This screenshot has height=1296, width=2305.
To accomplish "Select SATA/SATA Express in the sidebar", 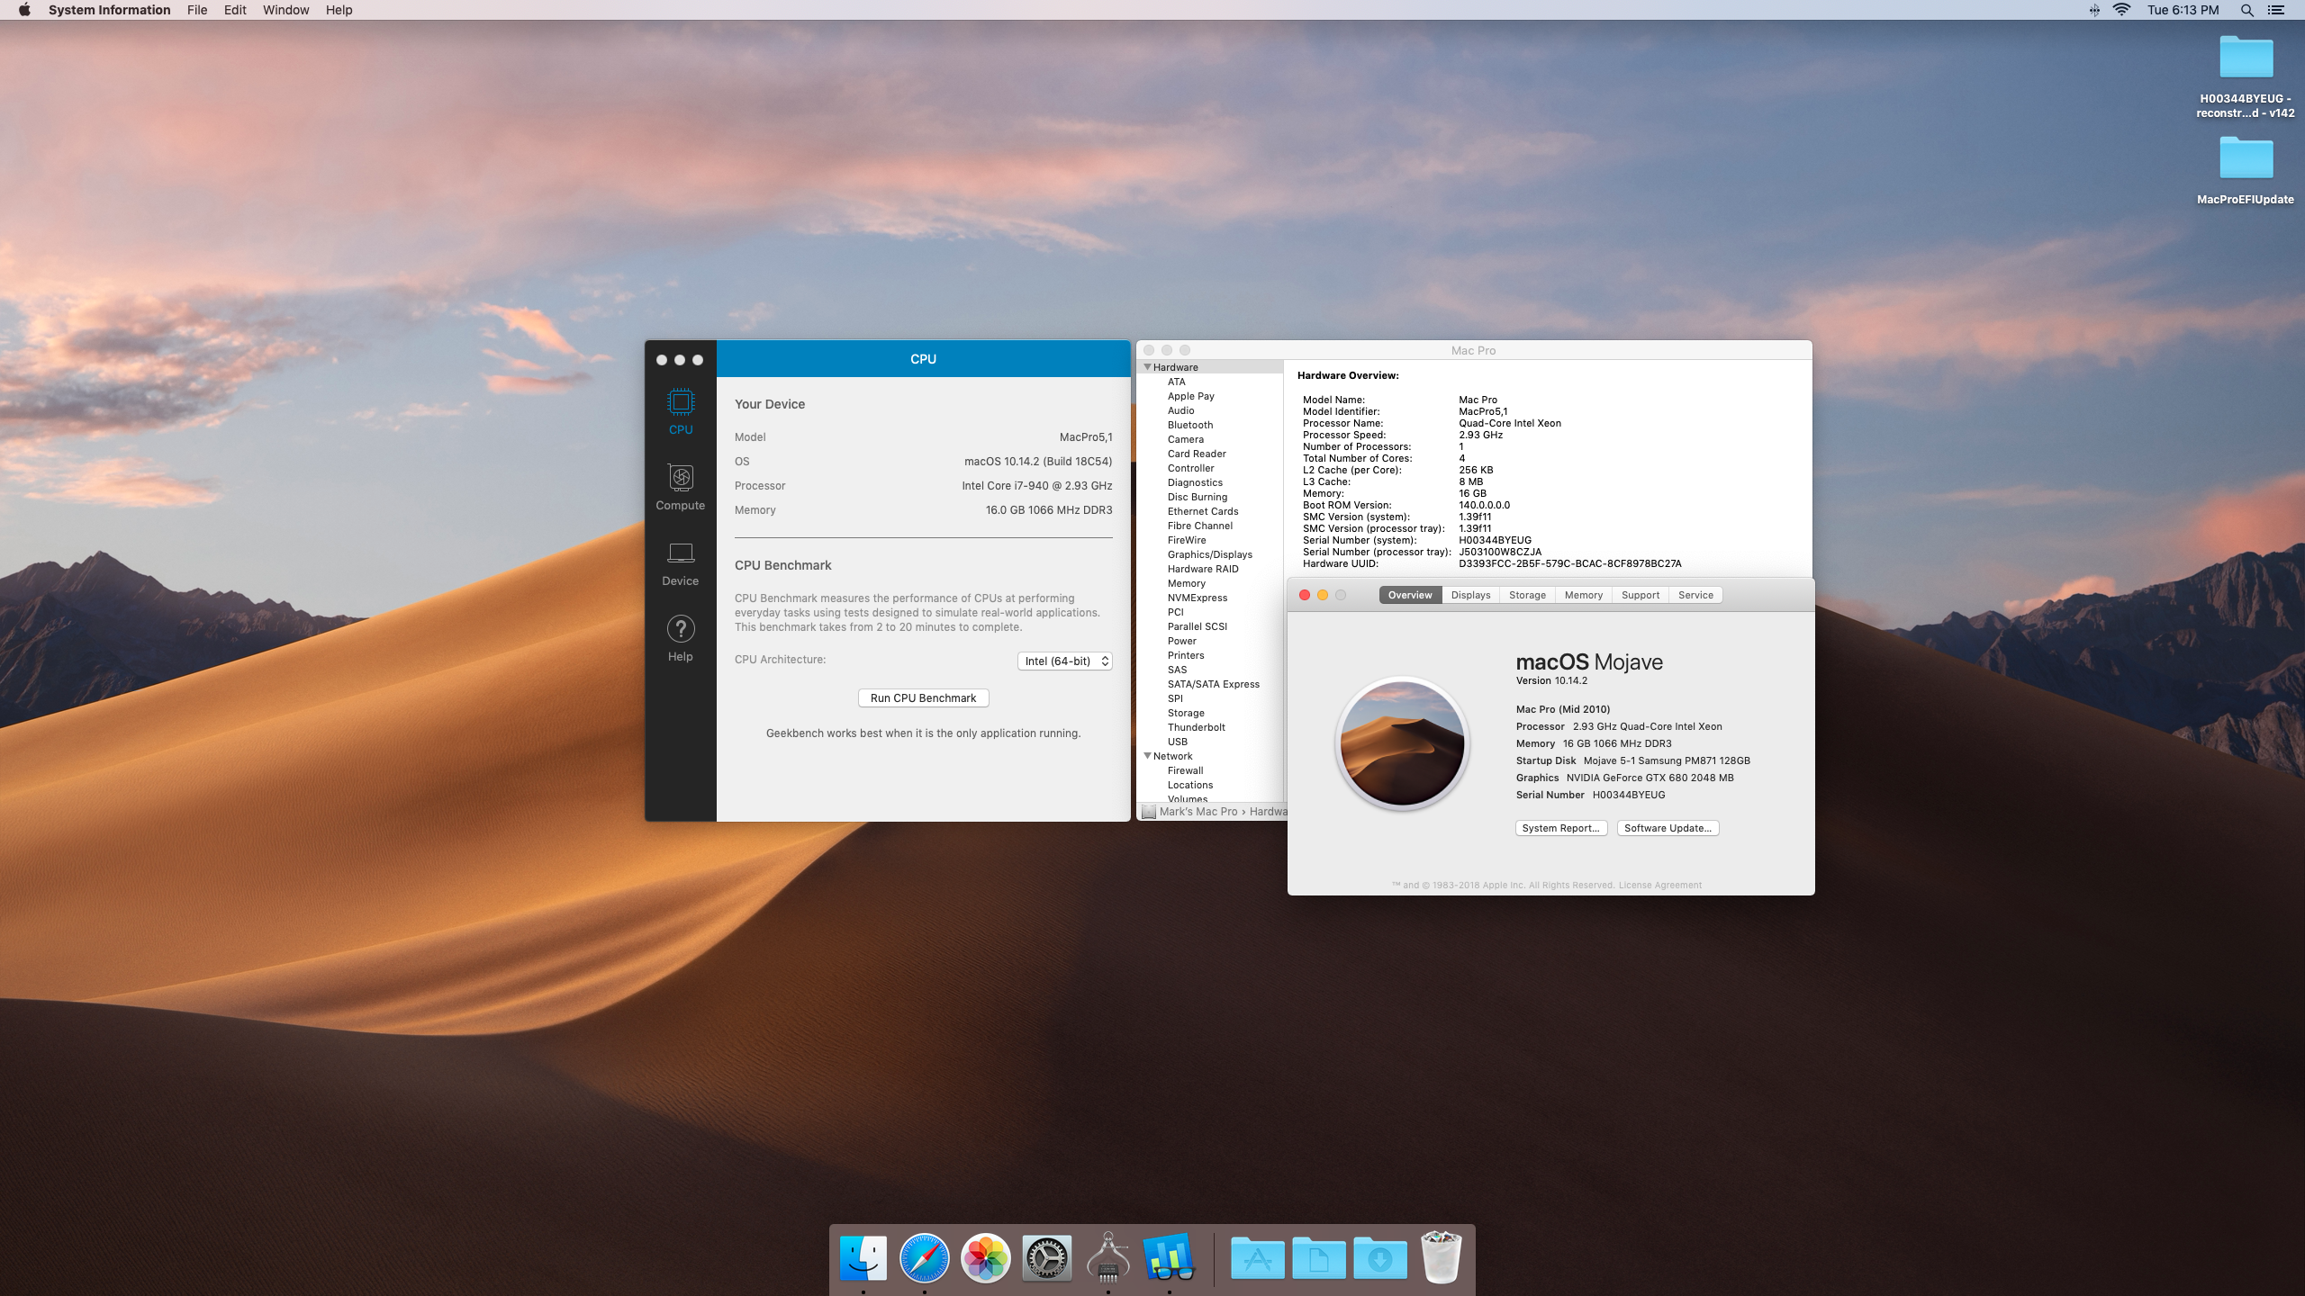I will click(x=1213, y=684).
